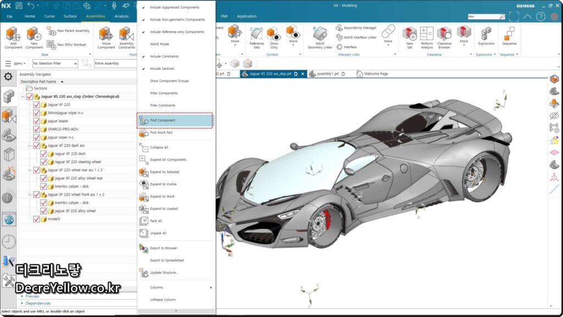Click the Move Component icon
The image size is (563, 317).
click(106, 34)
